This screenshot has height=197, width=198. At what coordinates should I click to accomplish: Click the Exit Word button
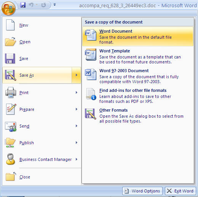(x=180, y=191)
